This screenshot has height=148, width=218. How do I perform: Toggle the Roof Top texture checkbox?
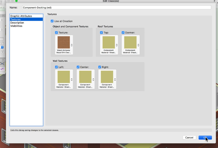point(102,32)
